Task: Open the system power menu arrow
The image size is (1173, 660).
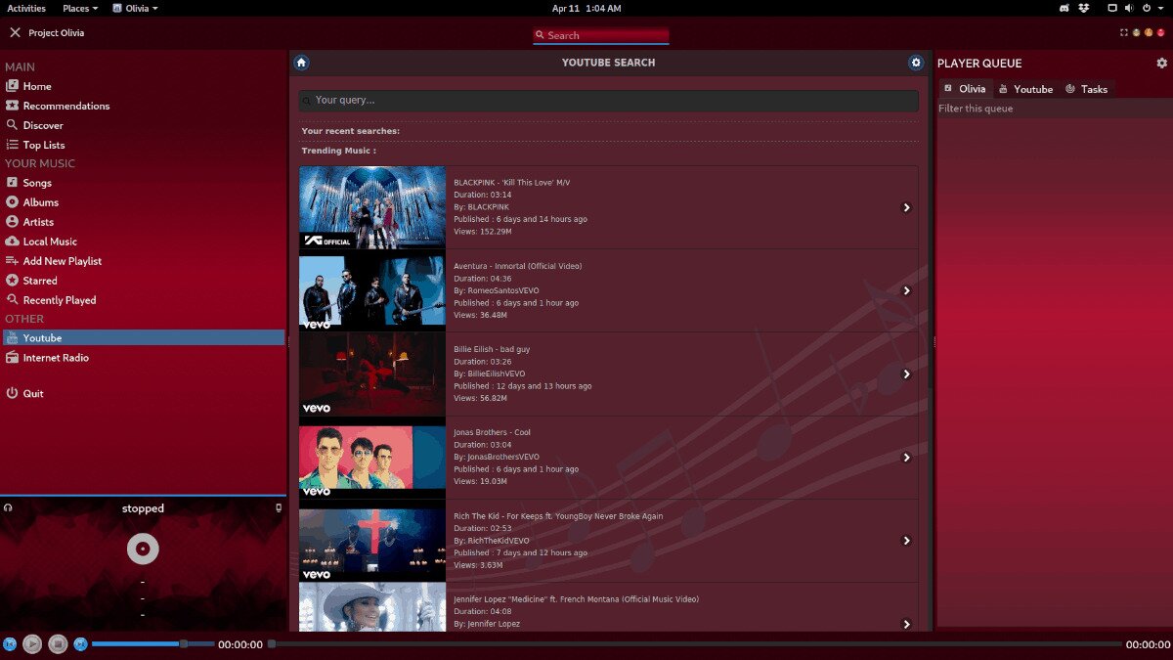Action: point(1161,8)
